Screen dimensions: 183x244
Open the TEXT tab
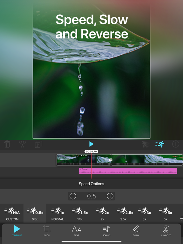pyautogui.click(x=76, y=231)
